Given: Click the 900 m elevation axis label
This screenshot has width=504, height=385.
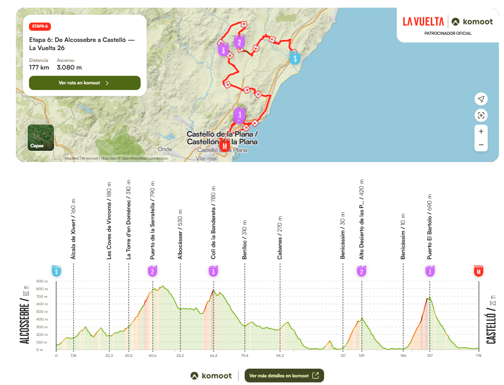Looking at the screenshot, I should tap(42, 281).
